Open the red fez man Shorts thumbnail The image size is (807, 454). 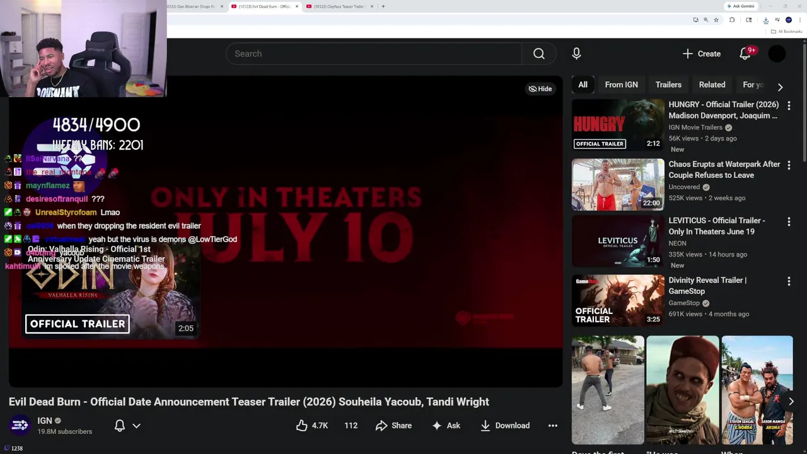click(682, 390)
